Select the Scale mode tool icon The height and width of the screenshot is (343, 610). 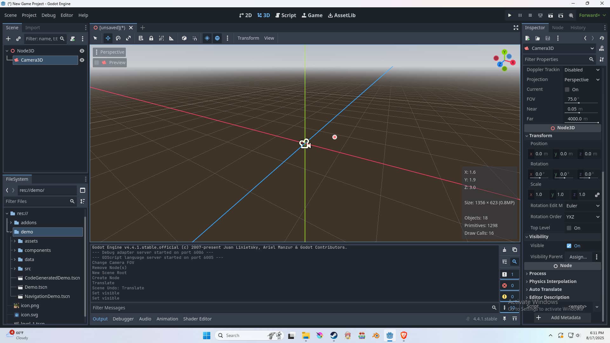point(128,38)
